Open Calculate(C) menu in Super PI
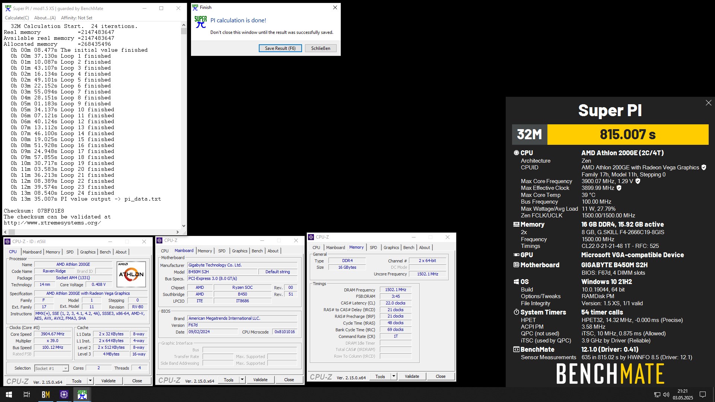 coord(17,18)
